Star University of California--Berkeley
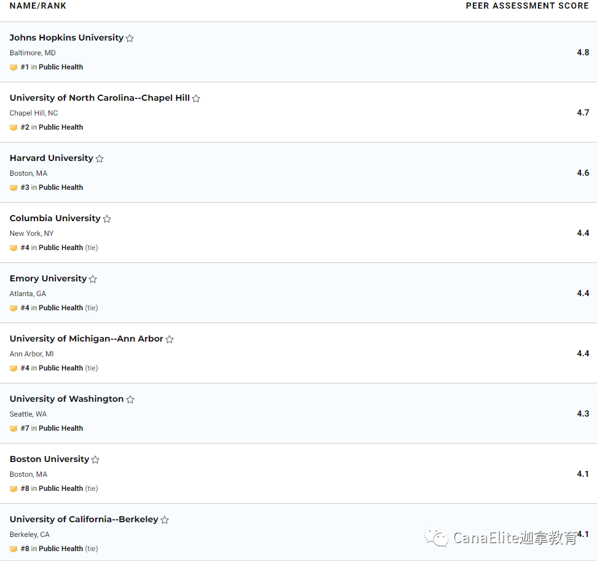This screenshot has width=597, height=564. click(165, 519)
